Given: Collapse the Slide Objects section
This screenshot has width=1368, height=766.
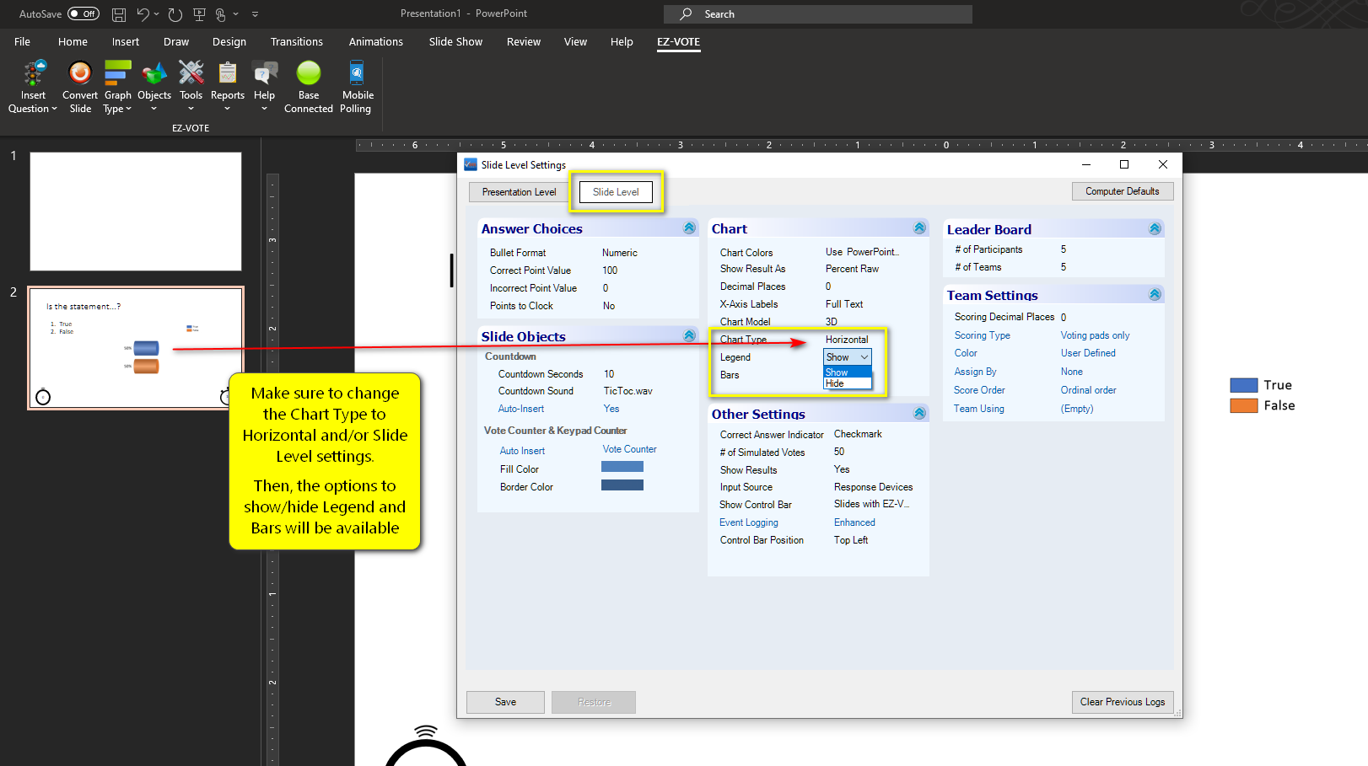Looking at the screenshot, I should pyautogui.click(x=689, y=336).
